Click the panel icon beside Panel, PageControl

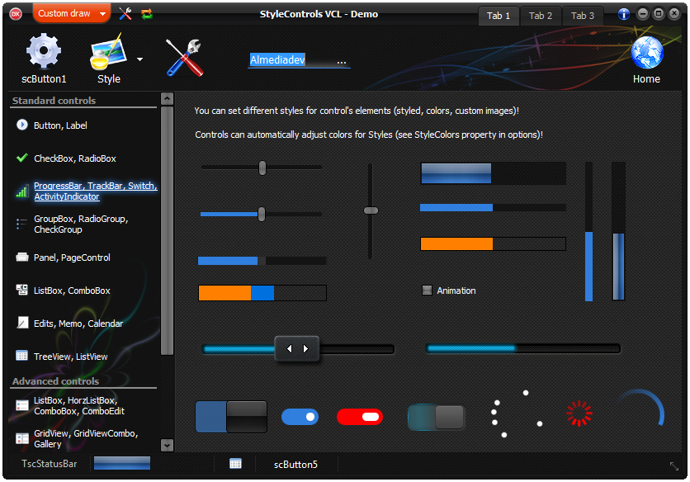click(22, 257)
